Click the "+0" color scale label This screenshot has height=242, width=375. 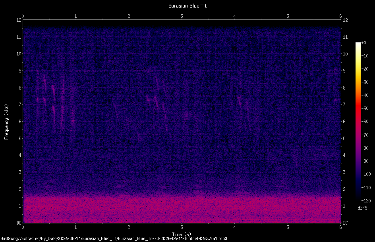click(x=363, y=43)
